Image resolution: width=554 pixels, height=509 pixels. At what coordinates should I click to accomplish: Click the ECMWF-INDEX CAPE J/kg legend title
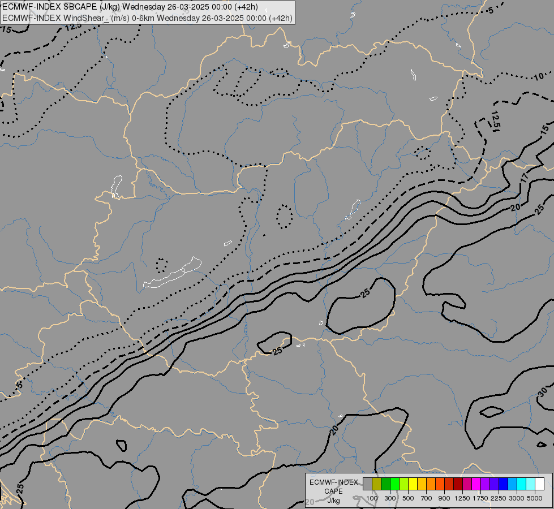(x=333, y=491)
